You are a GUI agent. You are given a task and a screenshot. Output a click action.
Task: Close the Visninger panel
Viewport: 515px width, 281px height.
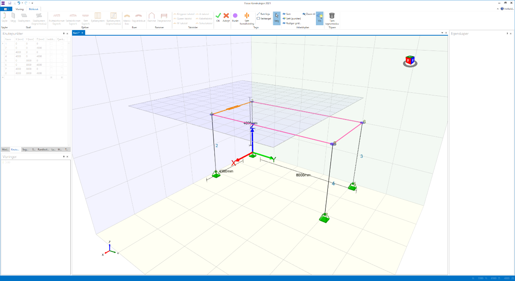click(x=67, y=157)
